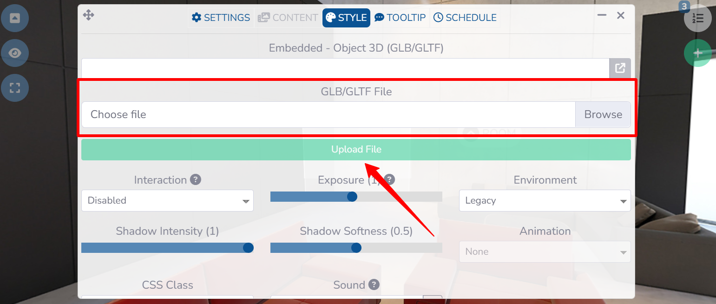Open external link icon beside embed field

(620, 68)
